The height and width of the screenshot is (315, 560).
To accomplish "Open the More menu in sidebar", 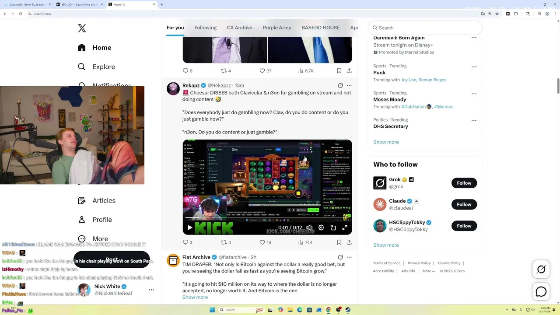I will click(93, 239).
